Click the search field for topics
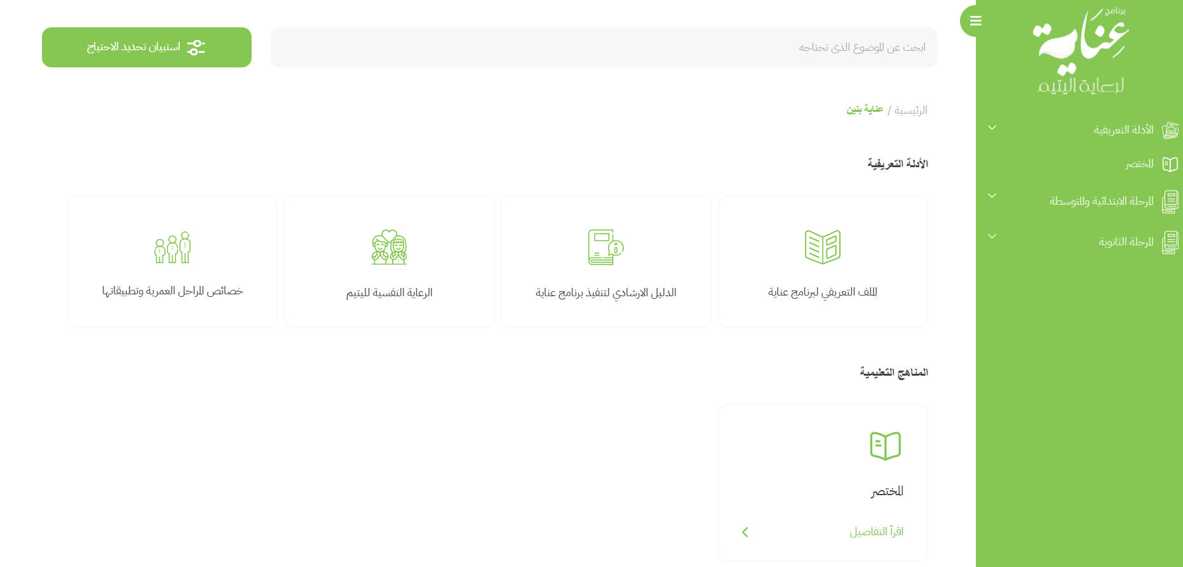The image size is (1183, 567). 604,47
